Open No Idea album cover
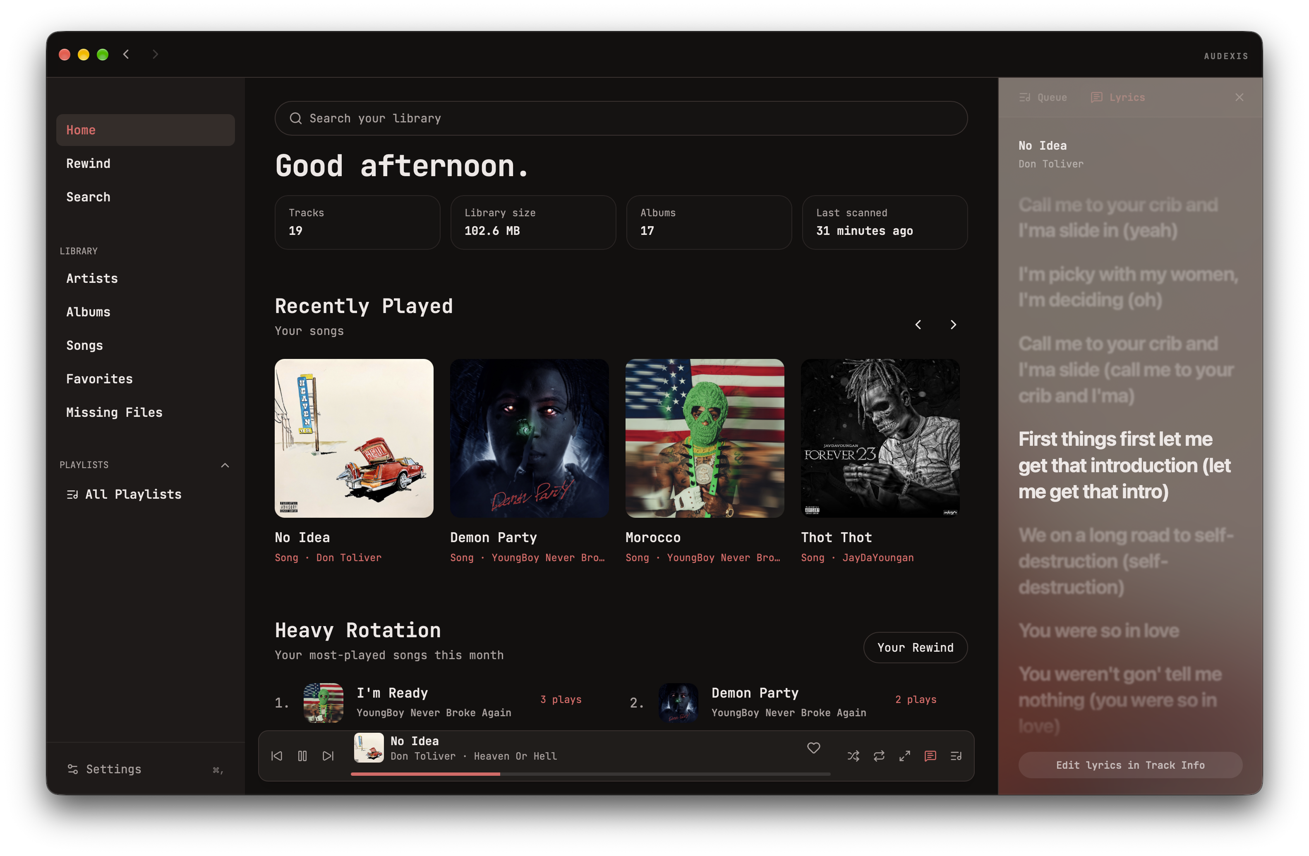 354,438
